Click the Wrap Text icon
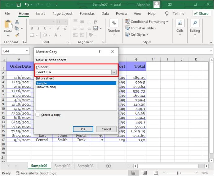The height and width of the screenshot is (176, 214). coord(96,22)
